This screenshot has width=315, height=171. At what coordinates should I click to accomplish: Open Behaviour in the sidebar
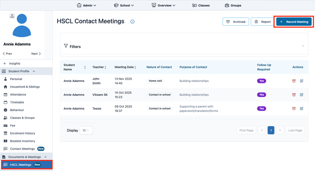[17, 110]
